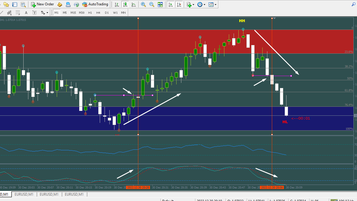Screen dimensions: 357x201
Task: Switch to the last EURUSD,M1 chart tab
Action: 74,194
